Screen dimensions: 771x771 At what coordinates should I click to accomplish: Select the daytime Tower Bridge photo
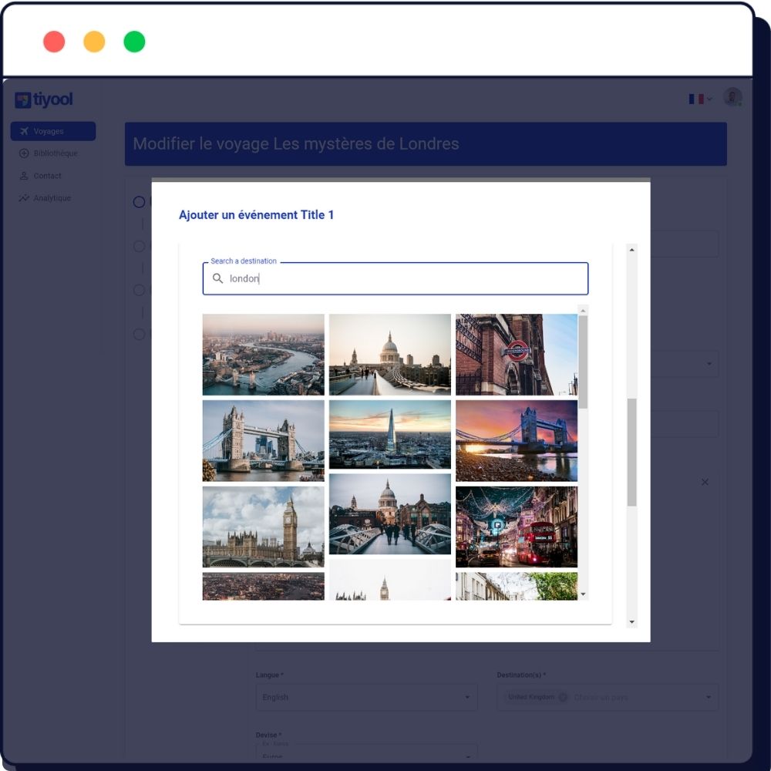click(264, 440)
